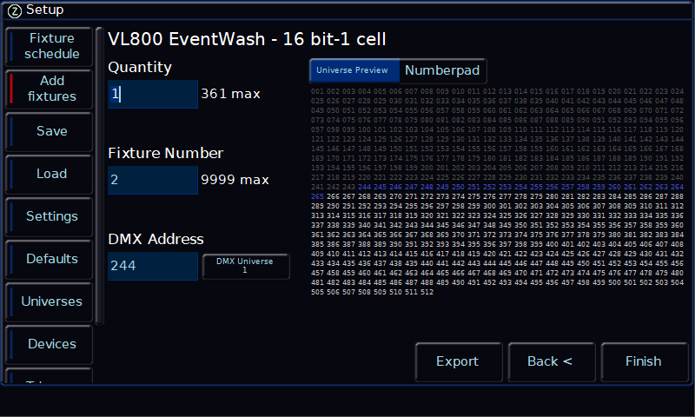Select DMX channel 244 in universe preview
This screenshot has width=695, height=417.
364,187
